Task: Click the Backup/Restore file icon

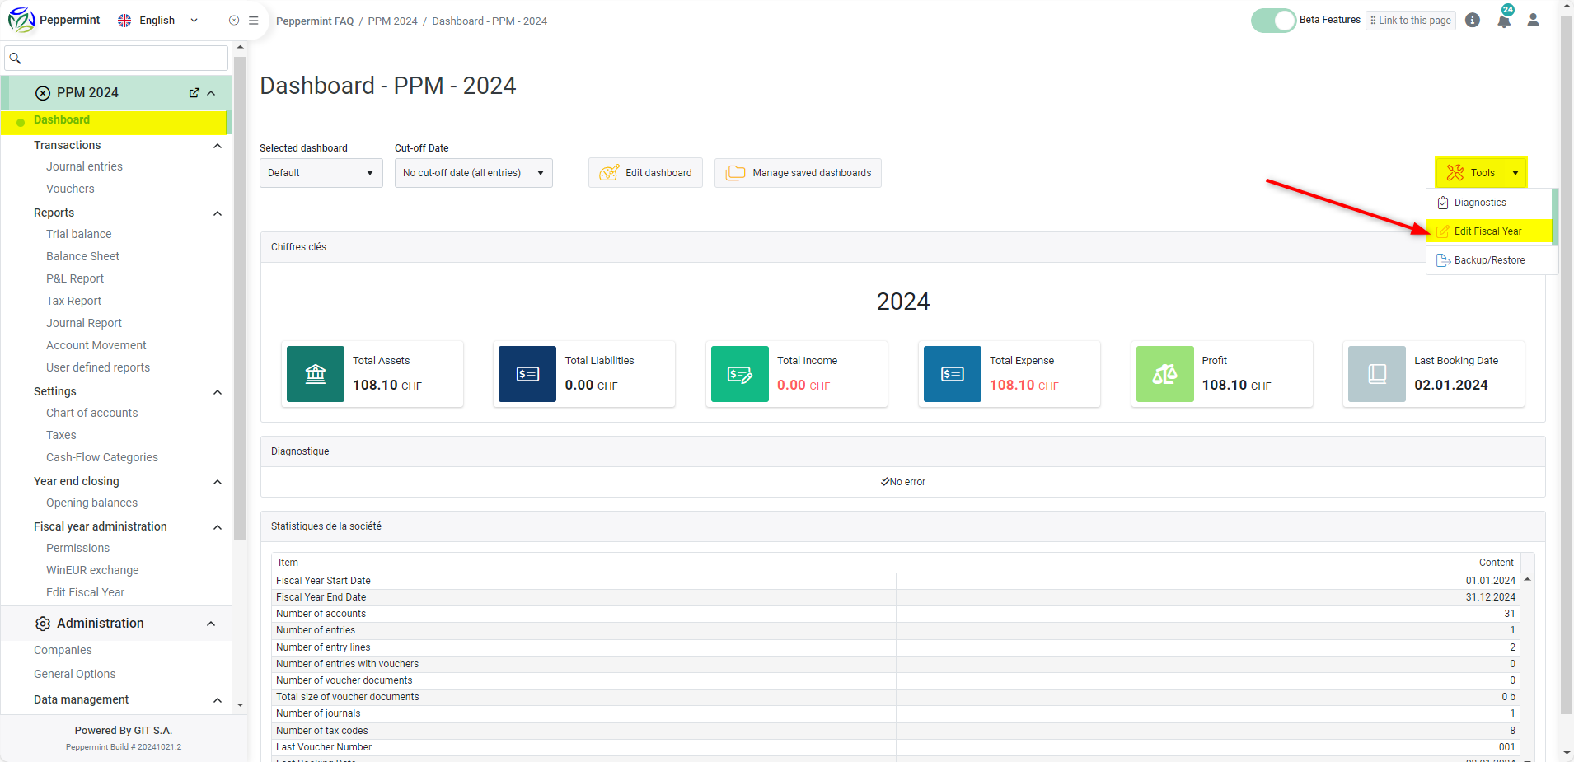Action: (x=1443, y=260)
